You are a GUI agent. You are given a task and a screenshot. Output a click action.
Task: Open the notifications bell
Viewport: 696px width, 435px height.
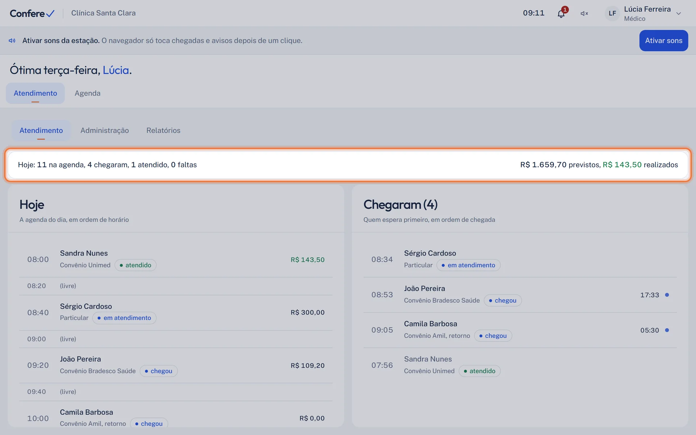561,13
